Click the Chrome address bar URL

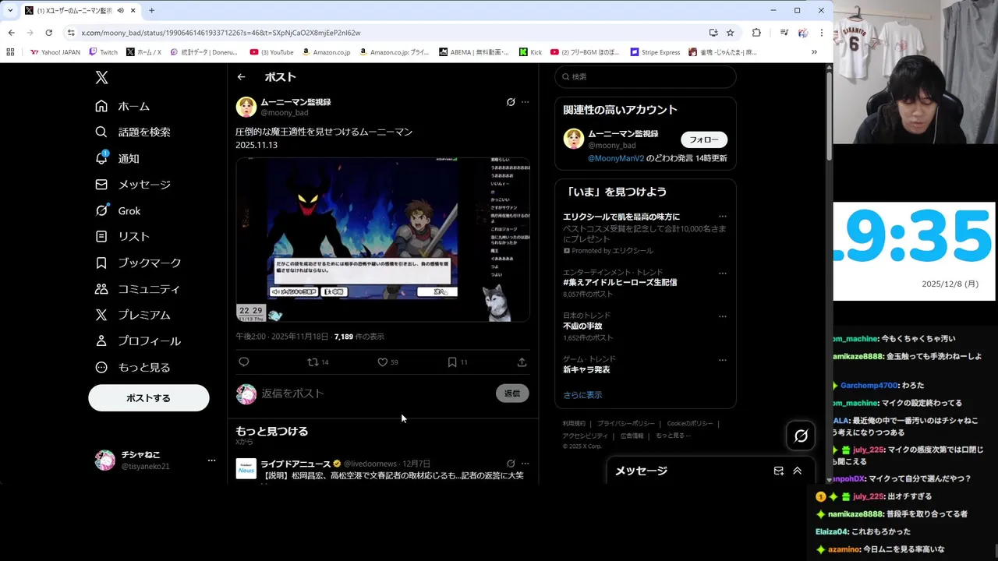221,33
